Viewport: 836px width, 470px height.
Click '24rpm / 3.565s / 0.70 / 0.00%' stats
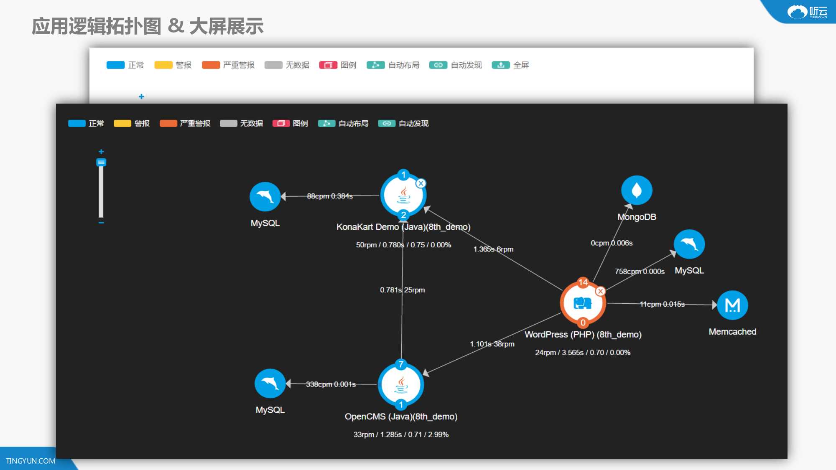pyautogui.click(x=583, y=353)
